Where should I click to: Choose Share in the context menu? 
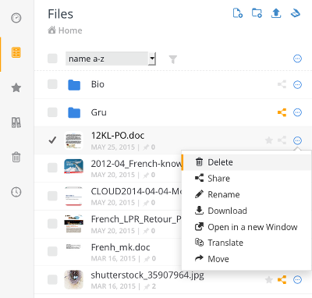point(246,179)
